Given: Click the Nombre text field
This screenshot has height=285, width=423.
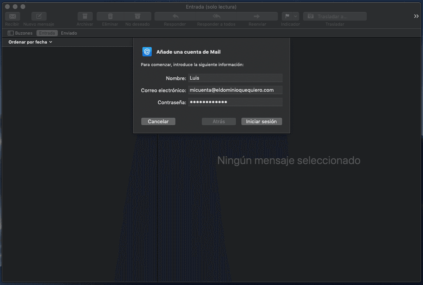Looking at the screenshot, I should click(235, 78).
